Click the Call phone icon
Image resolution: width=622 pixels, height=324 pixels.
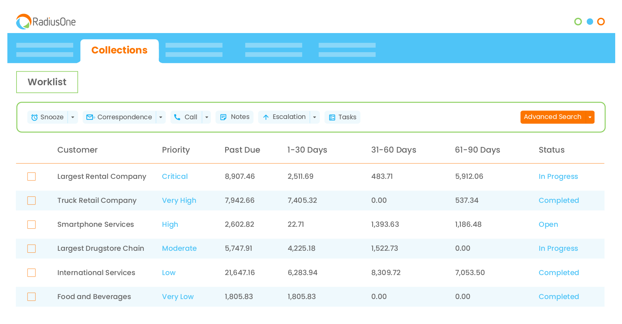[177, 117]
